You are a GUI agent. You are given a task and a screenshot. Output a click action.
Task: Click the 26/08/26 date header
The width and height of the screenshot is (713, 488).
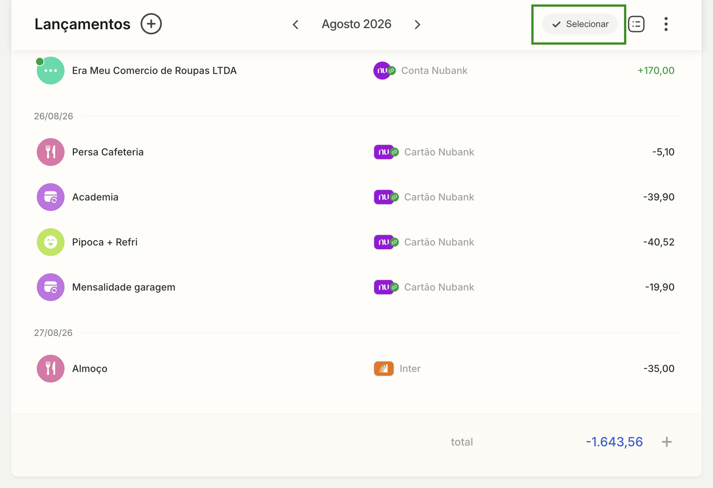[x=53, y=116]
